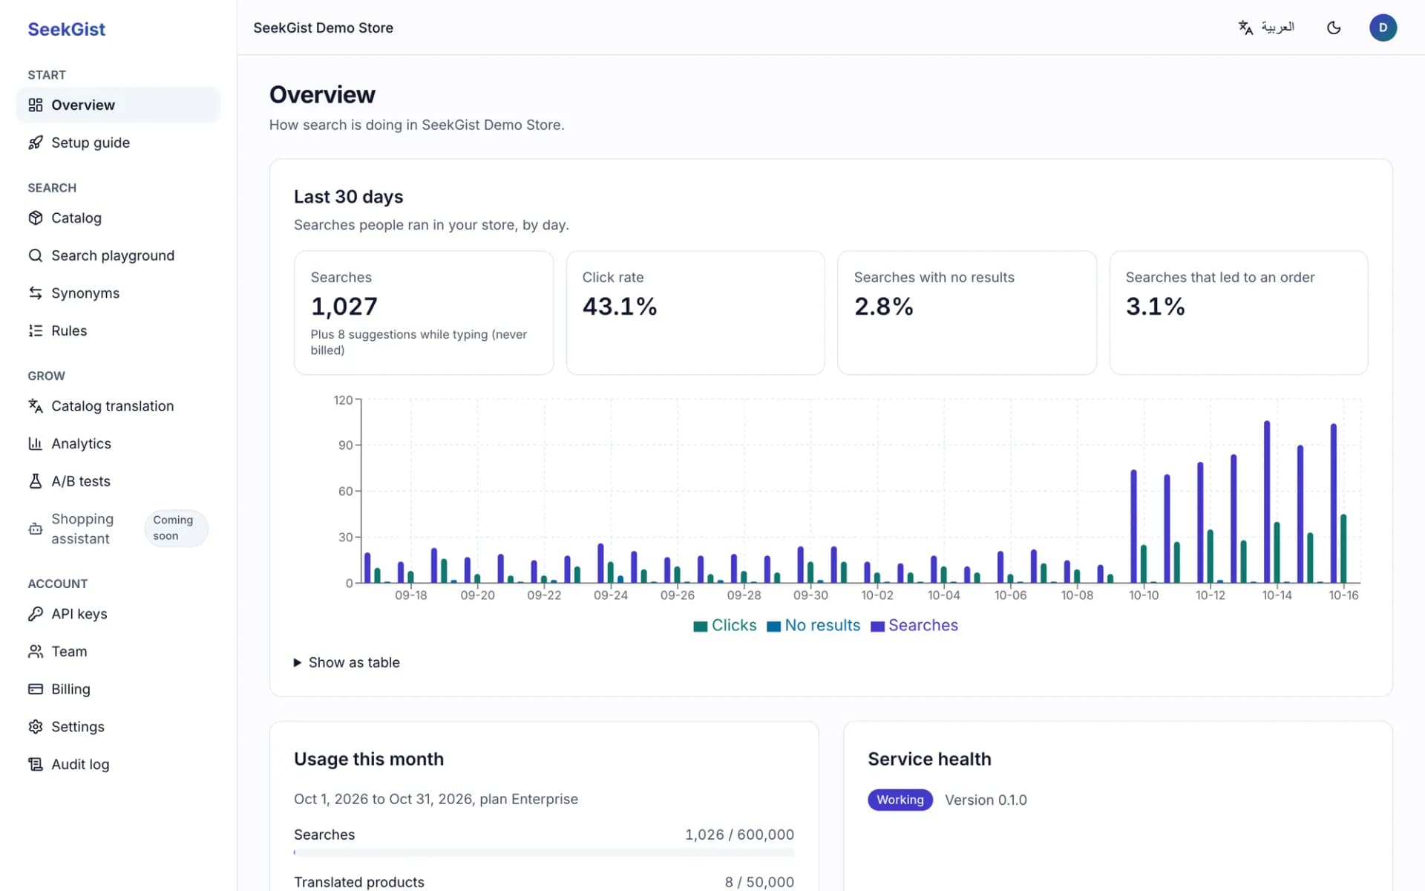Click SeekGist Demo Store header title
Image resolution: width=1425 pixels, height=891 pixels.
tap(323, 27)
